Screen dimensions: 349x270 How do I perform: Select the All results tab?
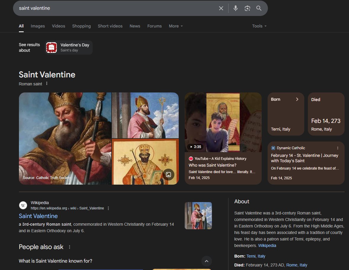click(21, 26)
